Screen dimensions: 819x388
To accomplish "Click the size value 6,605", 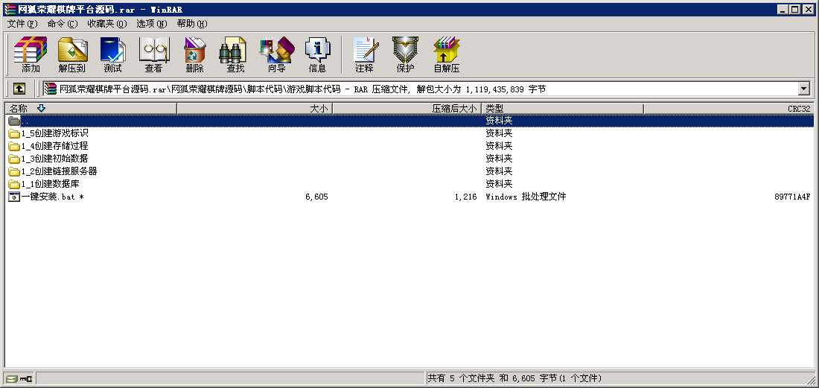I will [x=316, y=197].
